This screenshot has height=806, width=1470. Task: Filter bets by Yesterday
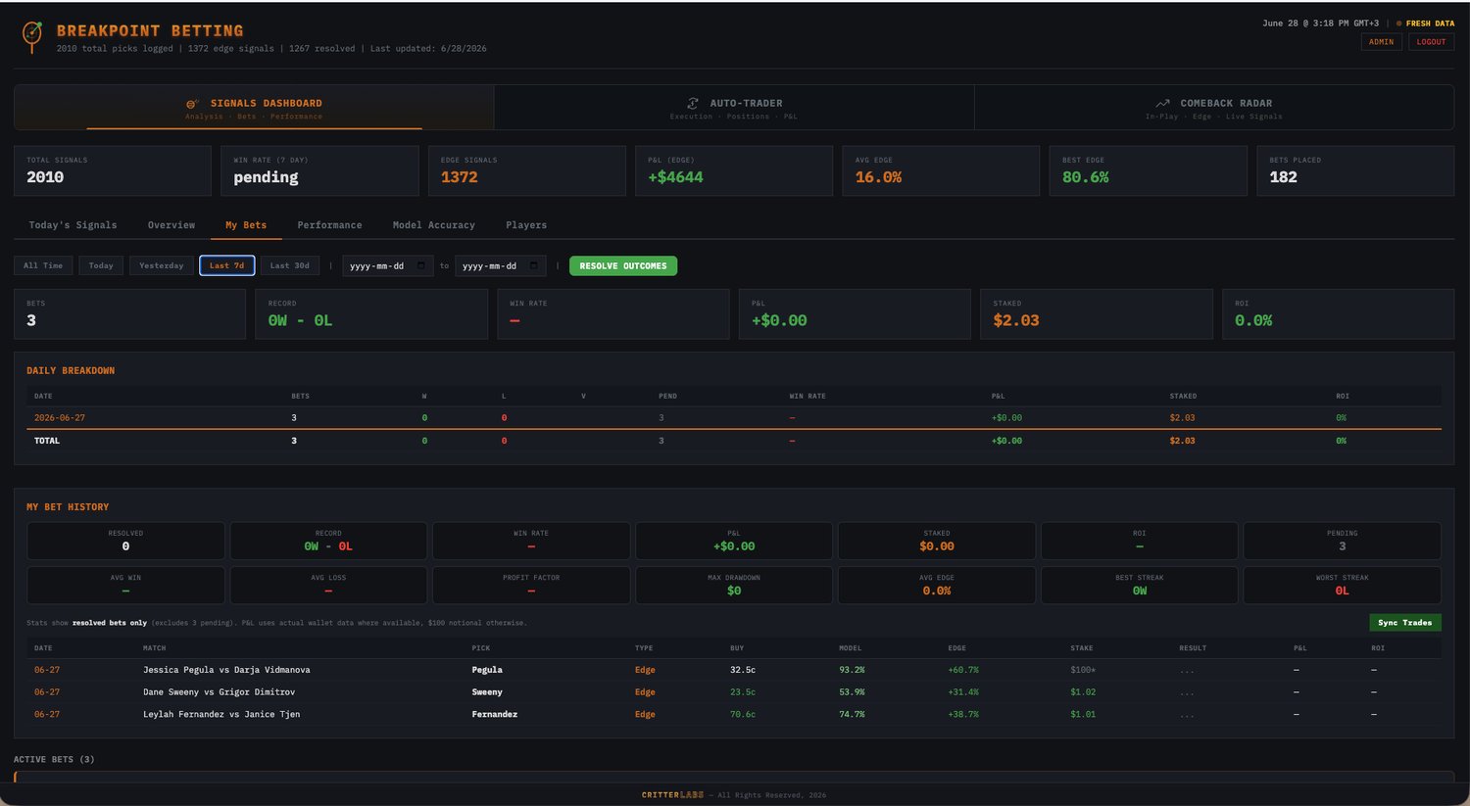162,265
